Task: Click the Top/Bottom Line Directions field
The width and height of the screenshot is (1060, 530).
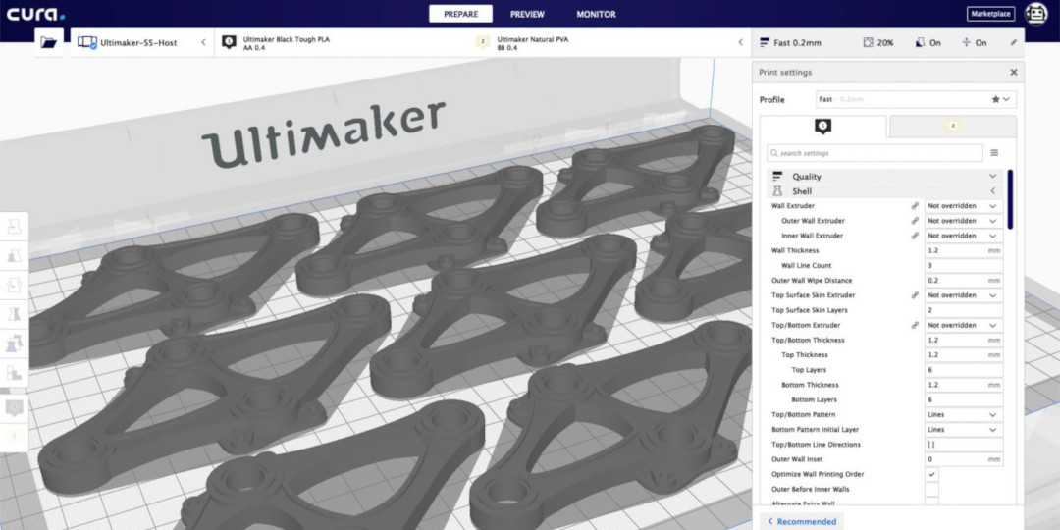Action: click(964, 445)
